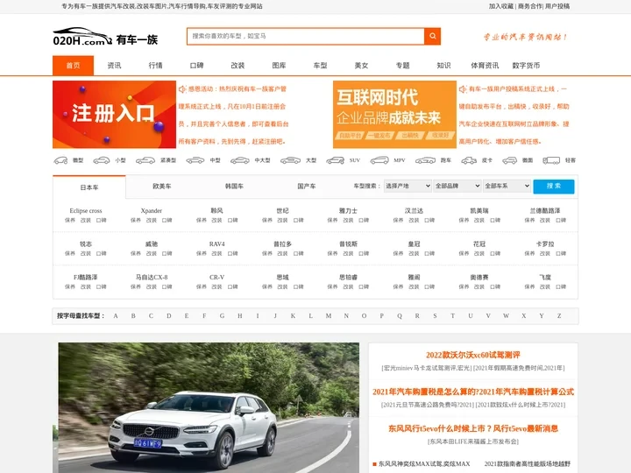Click 口碑 under 飞度

pyautogui.click(x=561, y=287)
